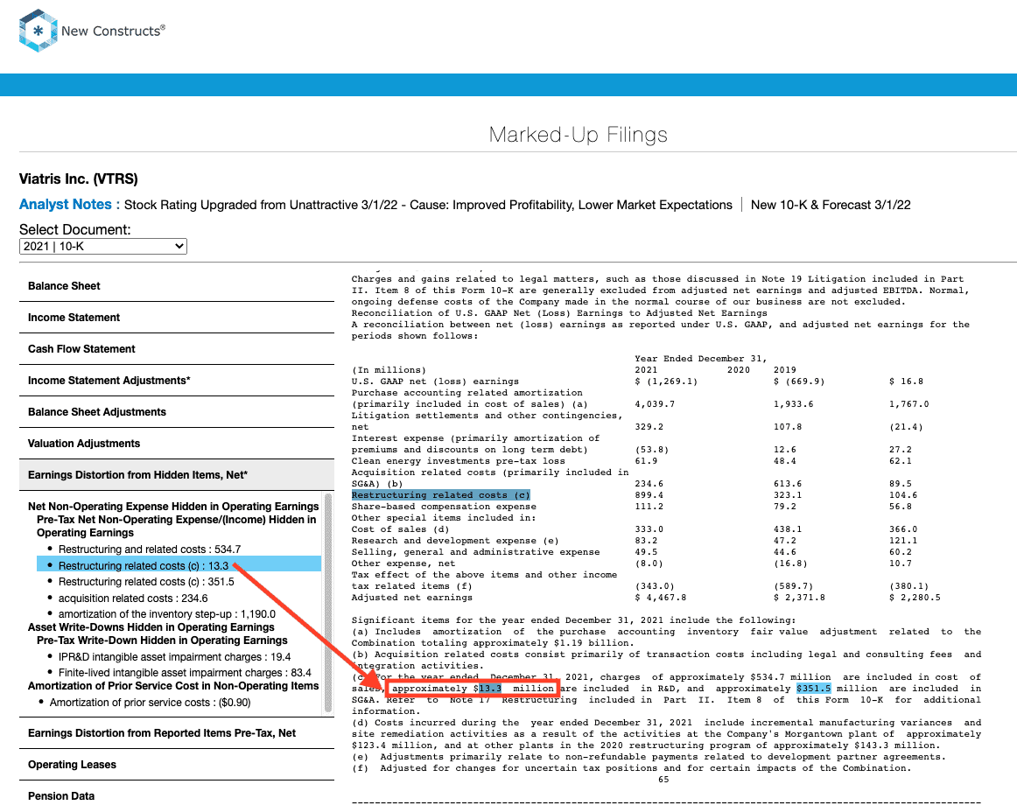Click the 'Stock Rating Upgraded from Unattractive' note
1017x805 pixels.
point(428,205)
